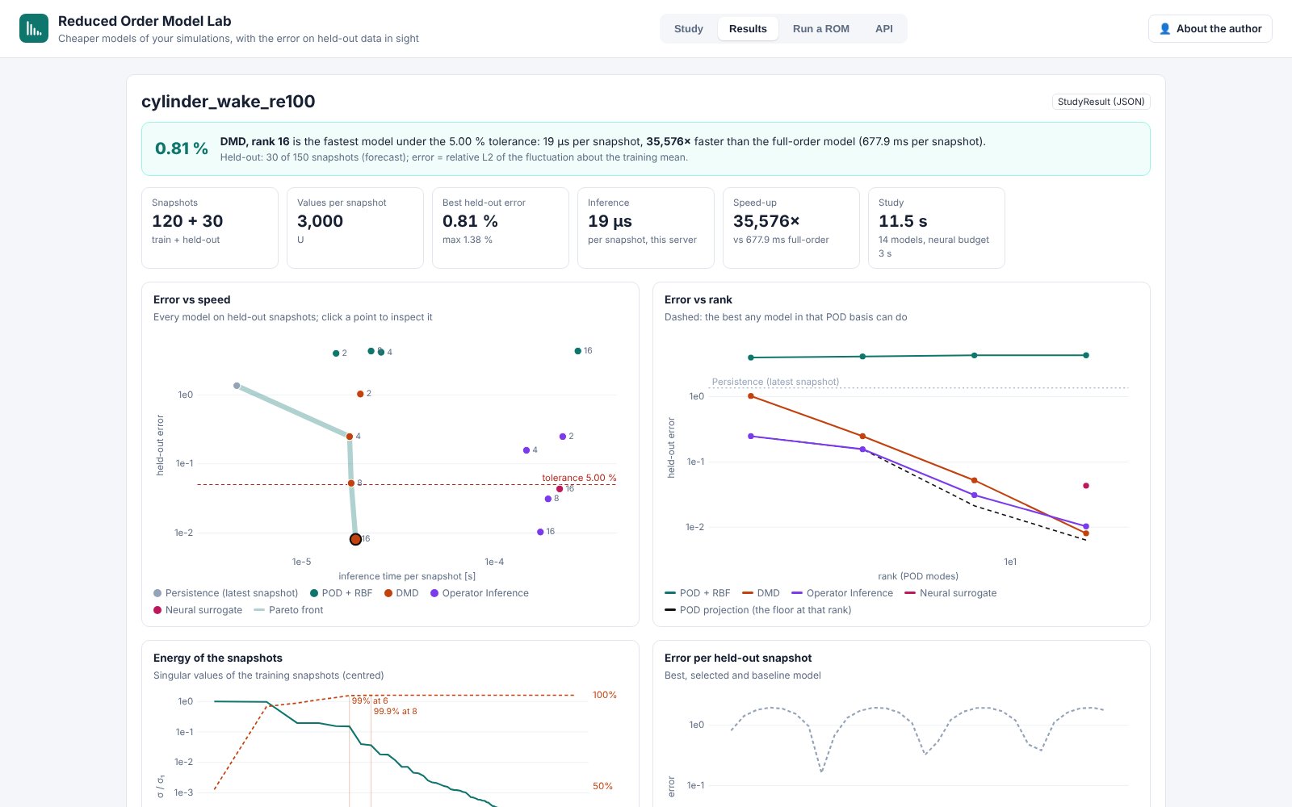
Task: Click the cylinder_wake_re100 title
Action: tap(228, 102)
